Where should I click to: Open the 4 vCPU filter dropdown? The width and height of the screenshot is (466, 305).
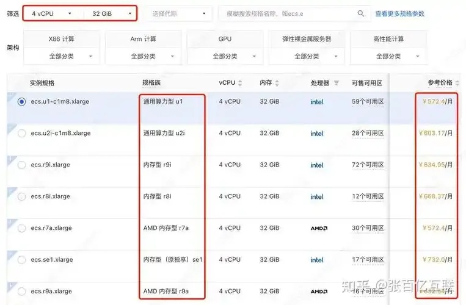pos(52,13)
